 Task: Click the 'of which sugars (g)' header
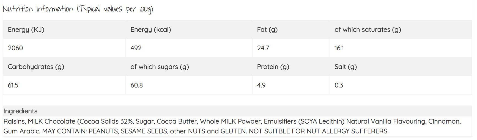(160, 67)
